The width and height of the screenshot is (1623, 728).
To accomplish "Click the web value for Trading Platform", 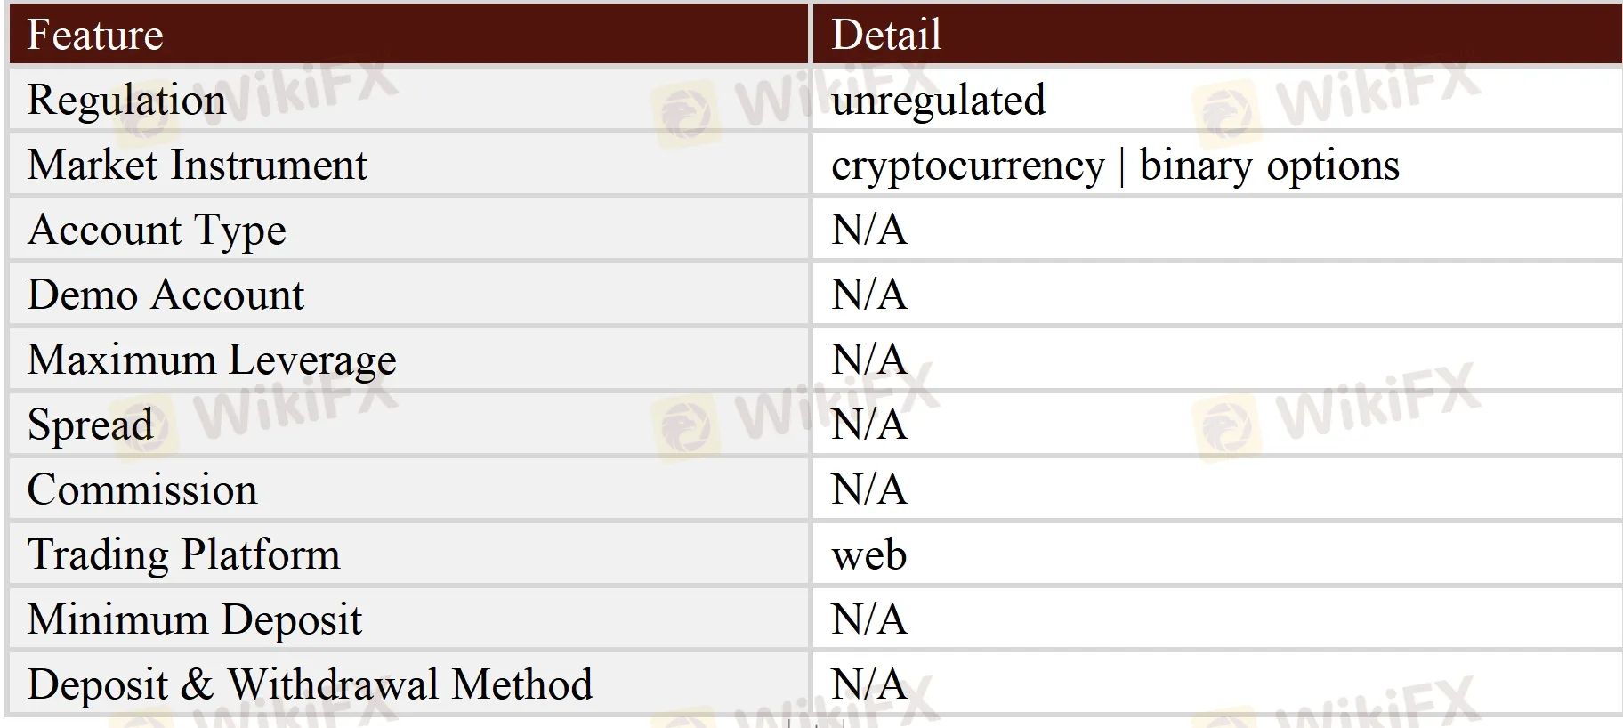I will (868, 555).
